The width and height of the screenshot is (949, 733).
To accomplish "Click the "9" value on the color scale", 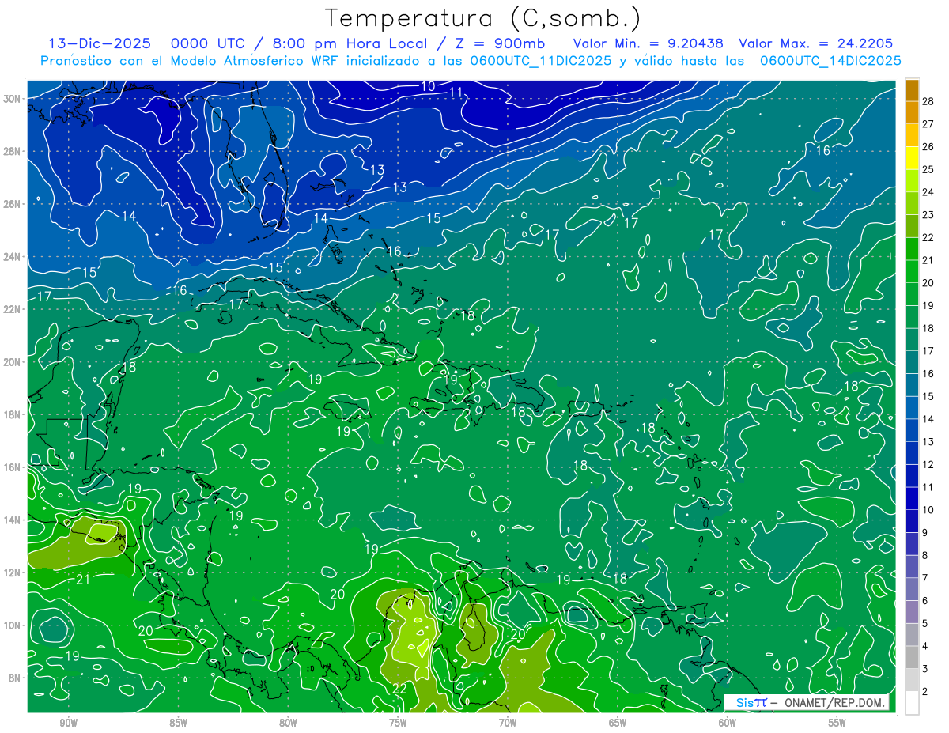I will pos(925,533).
